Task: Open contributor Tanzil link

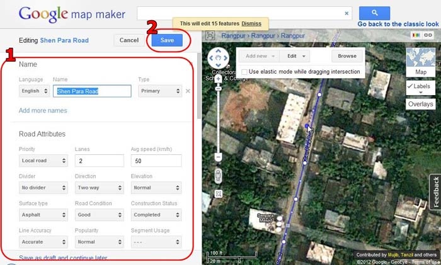Action: (x=407, y=255)
